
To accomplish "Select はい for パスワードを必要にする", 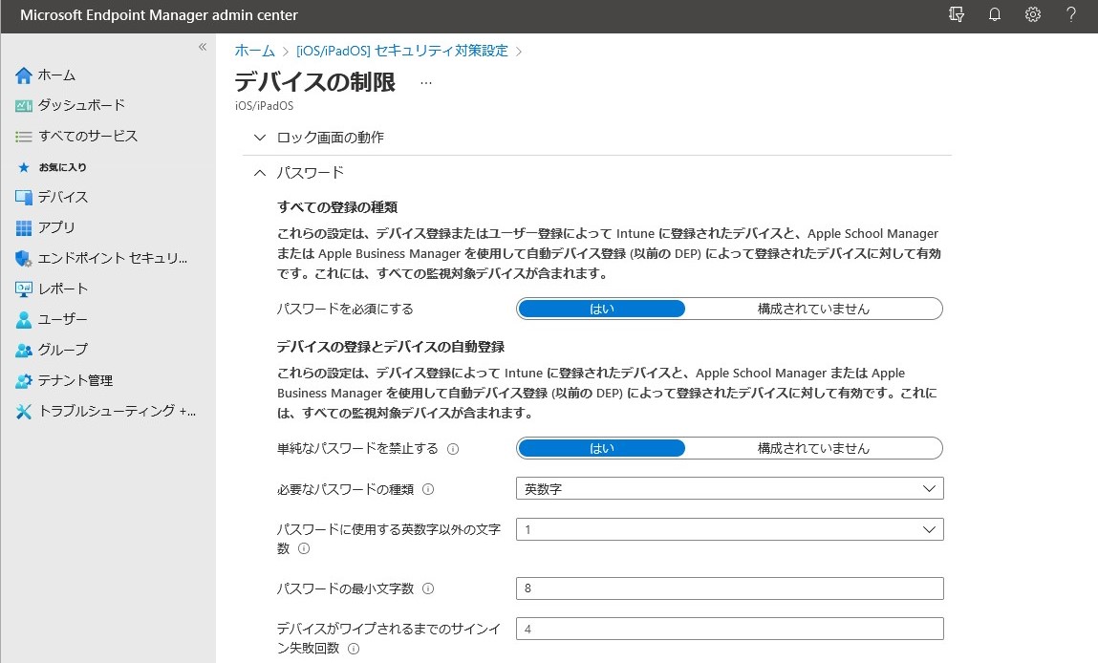I will (x=601, y=308).
